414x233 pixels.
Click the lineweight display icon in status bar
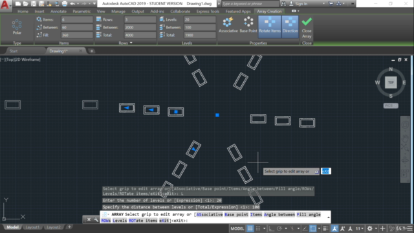[x=325, y=228]
